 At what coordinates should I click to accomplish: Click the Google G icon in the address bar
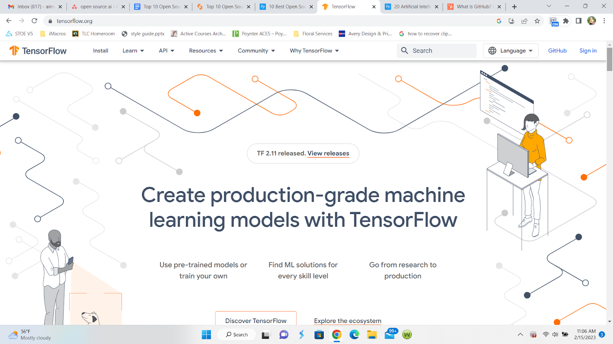point(499,21)
